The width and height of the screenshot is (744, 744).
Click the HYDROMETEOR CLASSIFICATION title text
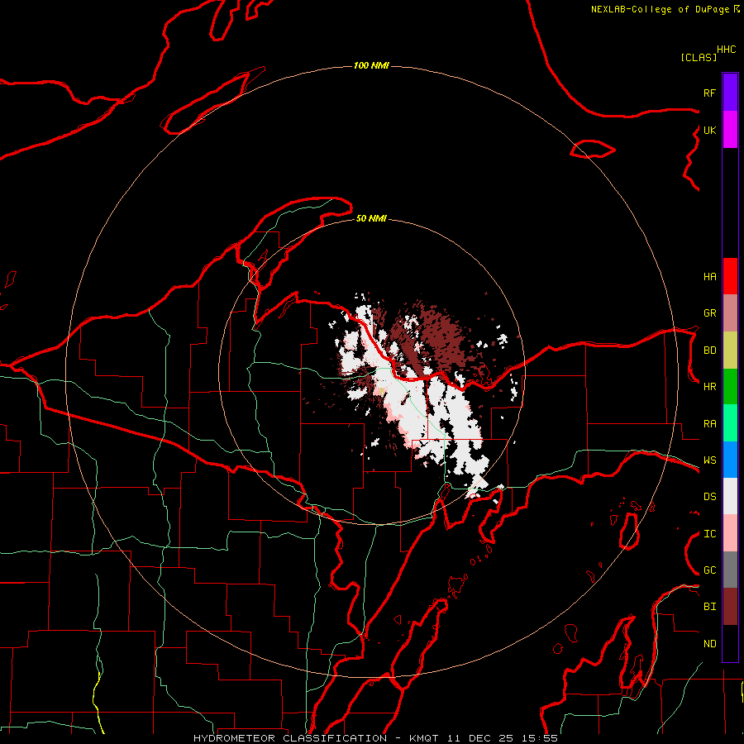point(290,738)
